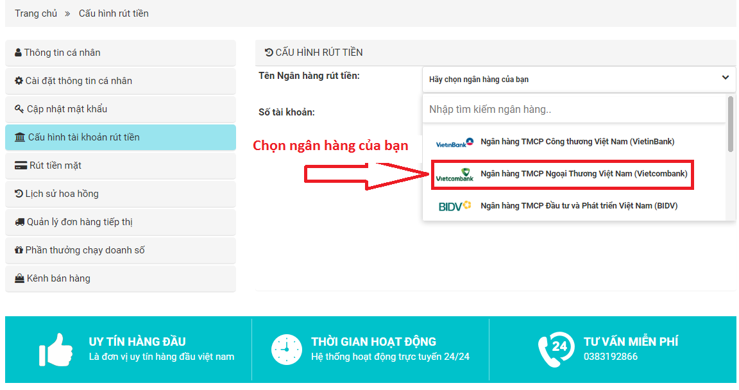
Task: Select Vietcombank from the bank list
Action: tap(583, 174)
